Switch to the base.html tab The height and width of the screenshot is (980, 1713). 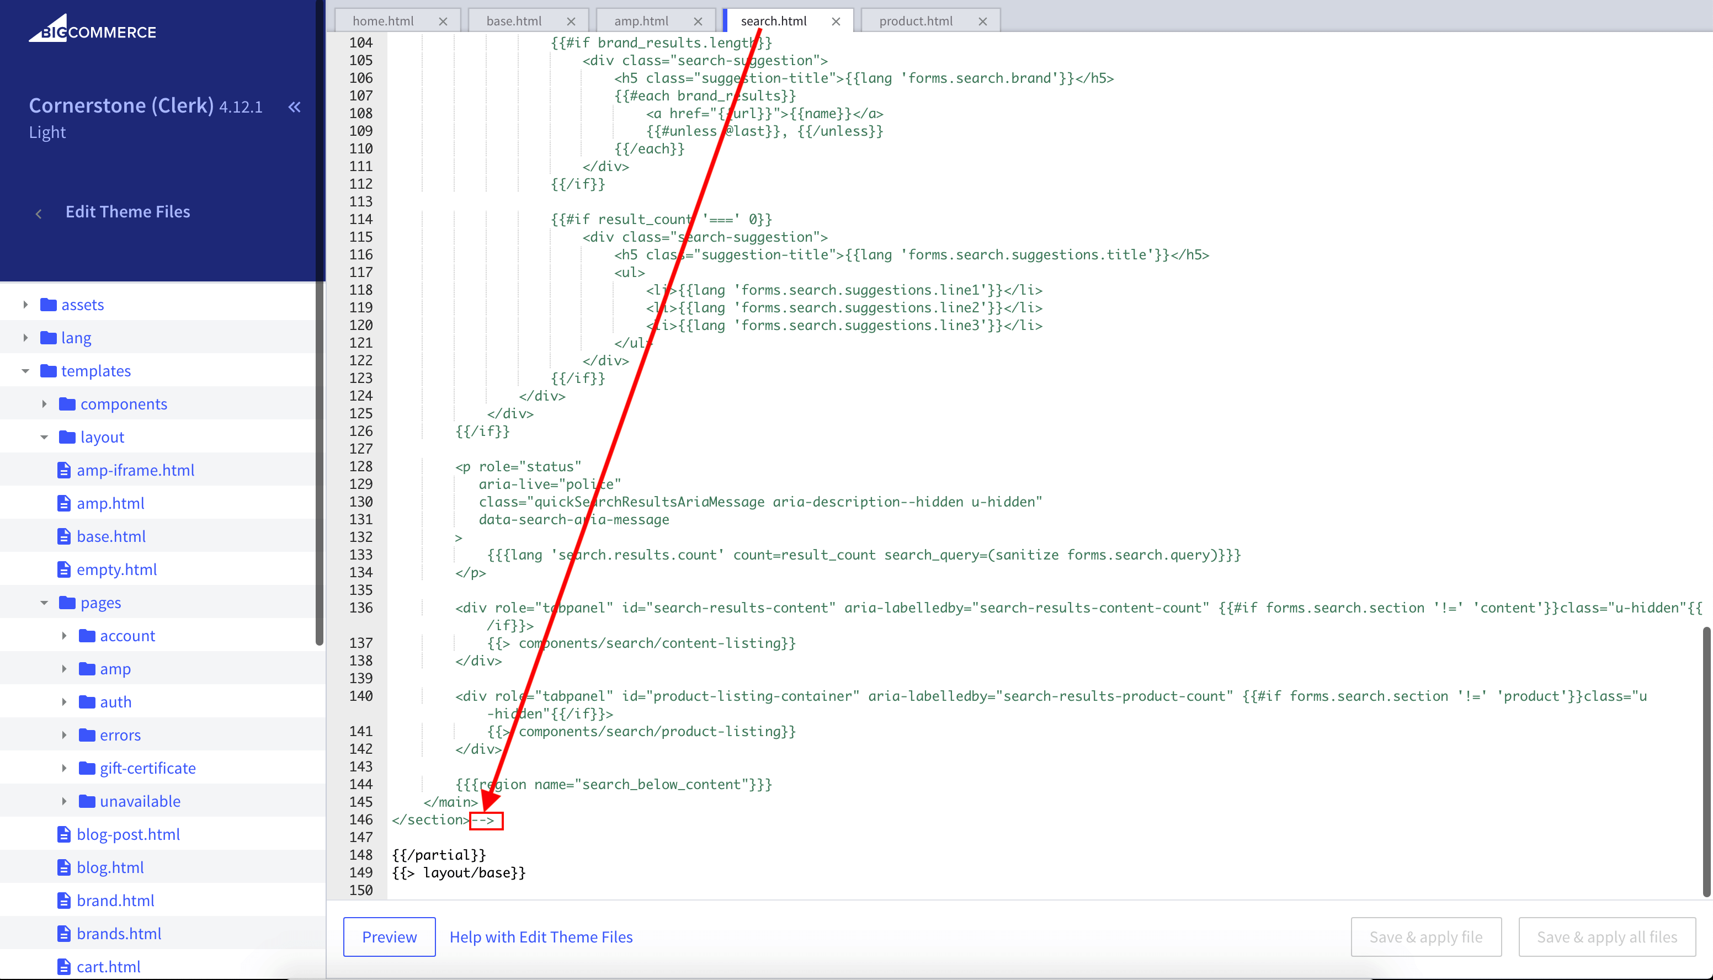pyautogui.click(x=514, y=21)
